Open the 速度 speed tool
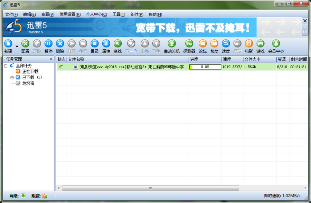This screenshot has height=203, width=311. [x=226, y=43]
